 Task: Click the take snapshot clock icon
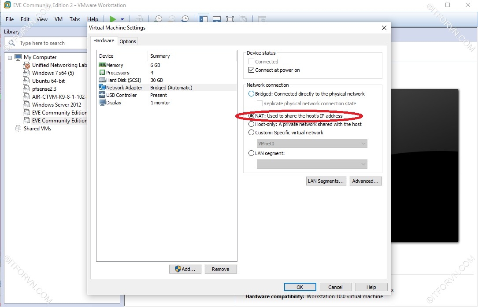coord(158,19)
